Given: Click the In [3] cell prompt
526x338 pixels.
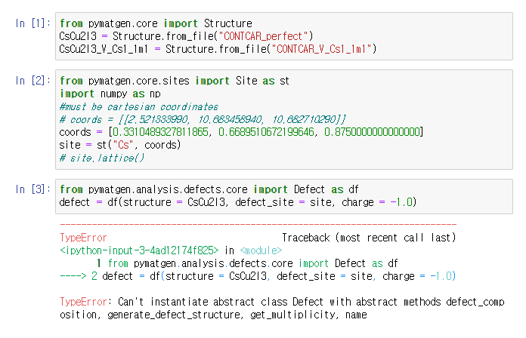Looking at the screenshot, I should tap(33, 189).
